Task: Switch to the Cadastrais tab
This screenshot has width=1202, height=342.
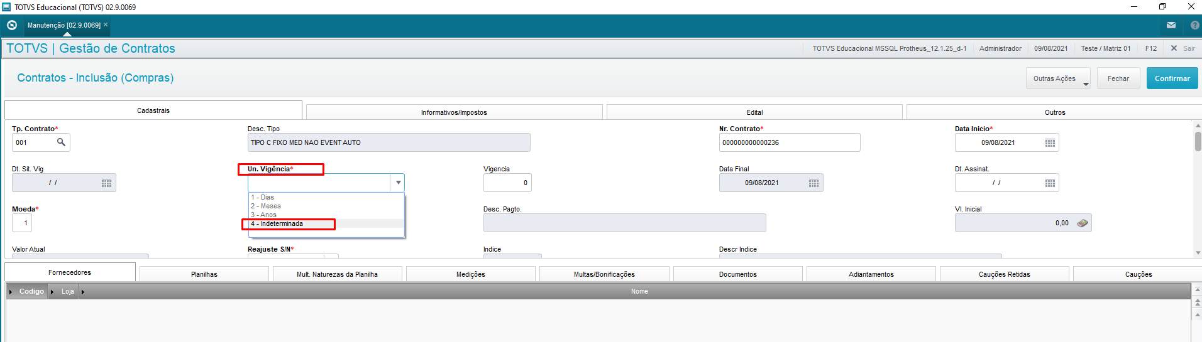Action: coord(153,110)
